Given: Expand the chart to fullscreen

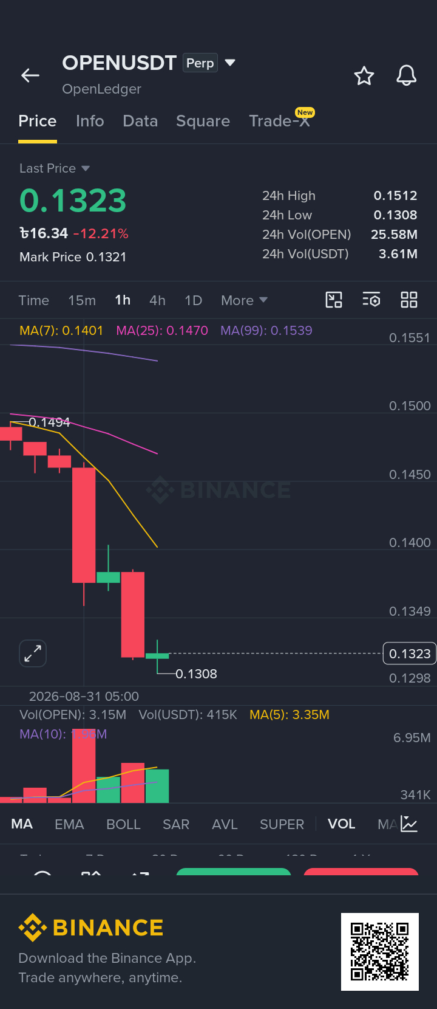Looking at the screenshot, I should tap(33, 654).
